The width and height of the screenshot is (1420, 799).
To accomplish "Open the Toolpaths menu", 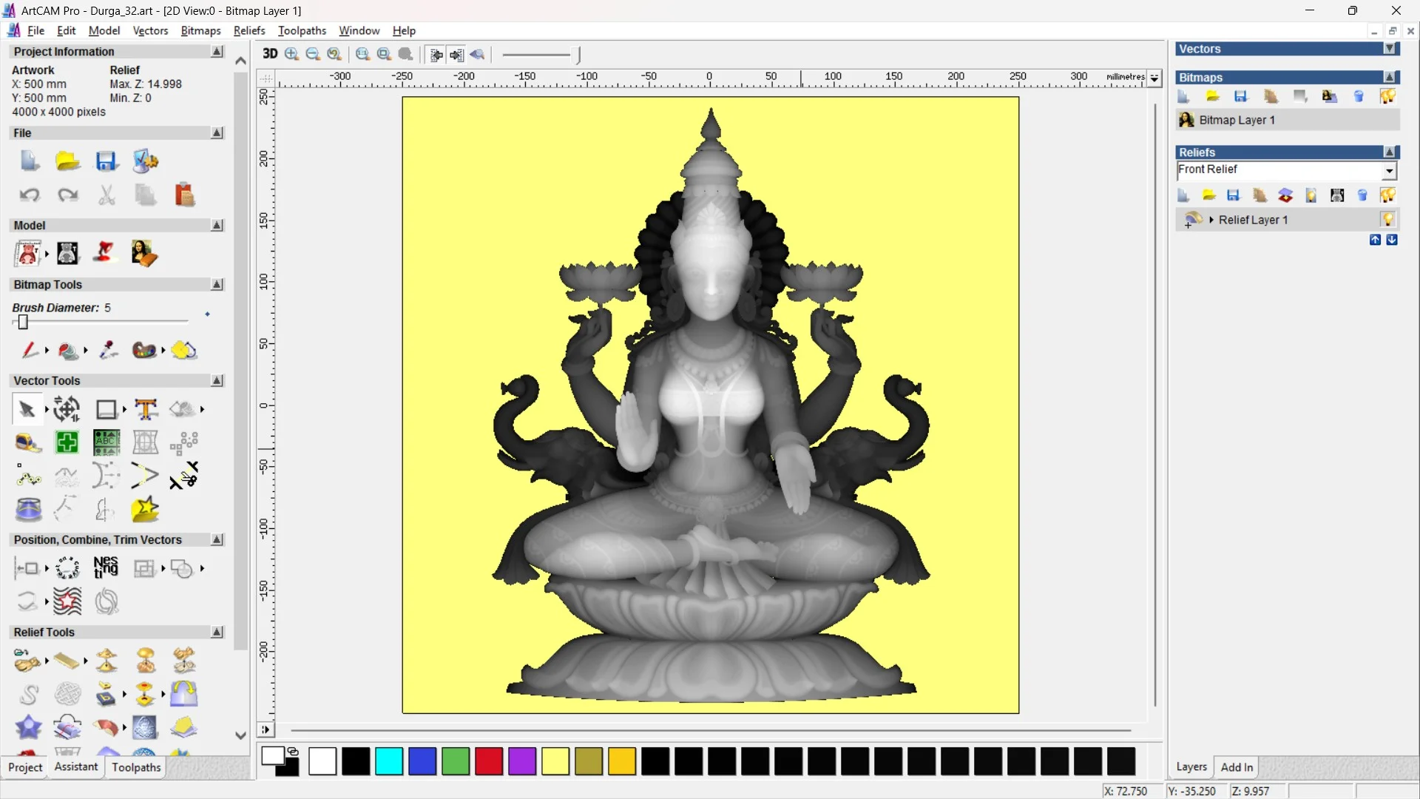I will 302,30.
